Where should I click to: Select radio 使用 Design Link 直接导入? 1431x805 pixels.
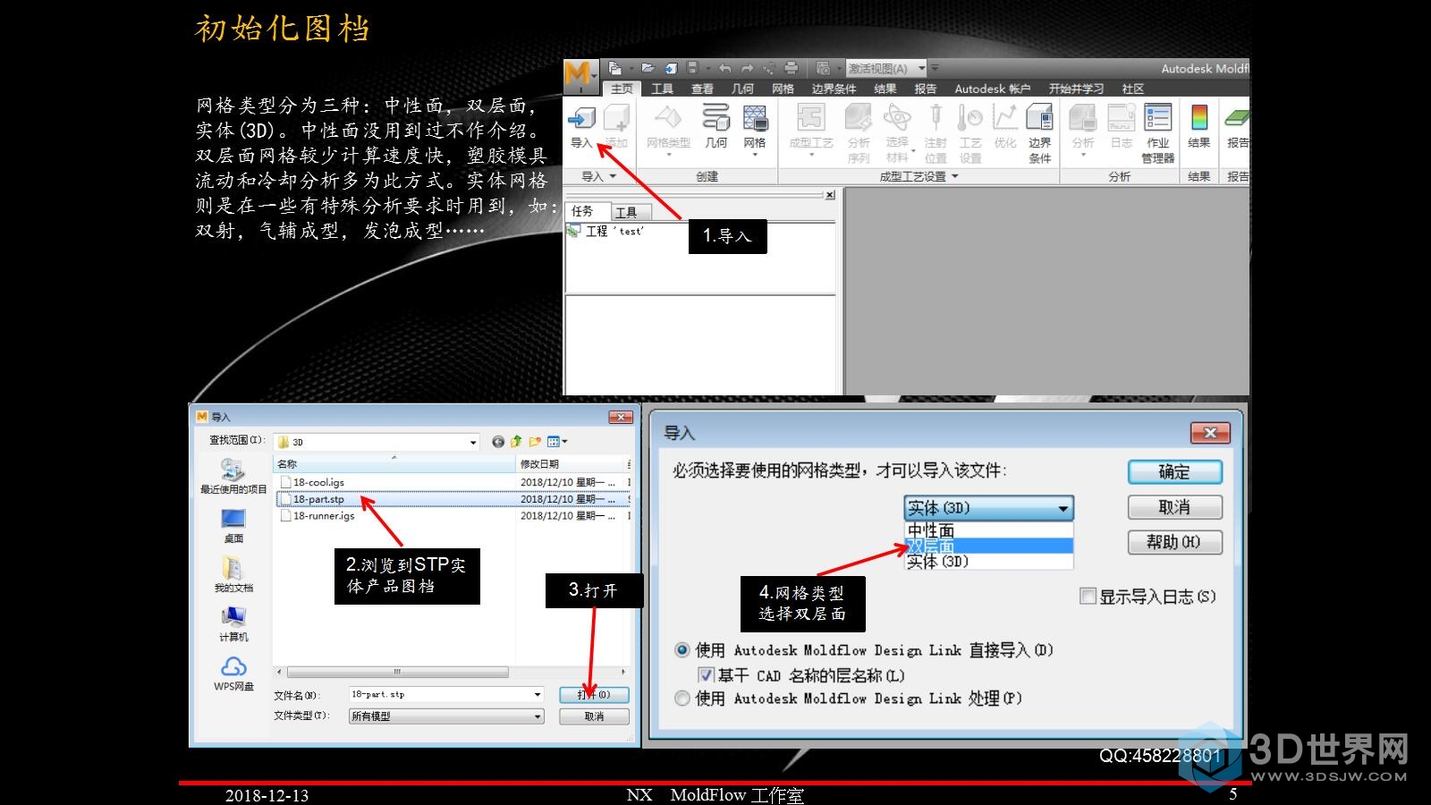tap(682, 650)
